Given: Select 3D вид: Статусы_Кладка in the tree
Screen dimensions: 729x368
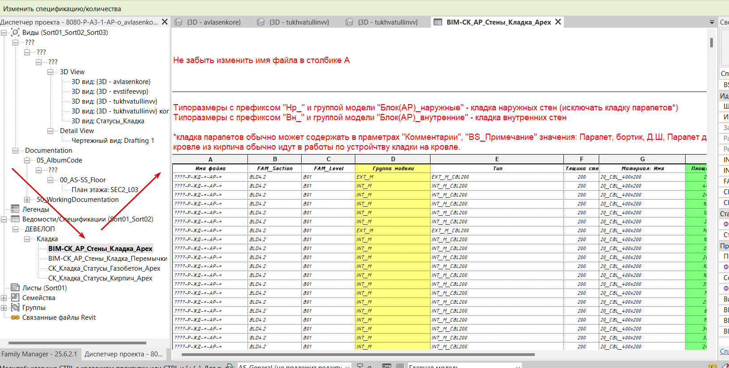Looking at the screenshot, I should click(x=108, y=121).
